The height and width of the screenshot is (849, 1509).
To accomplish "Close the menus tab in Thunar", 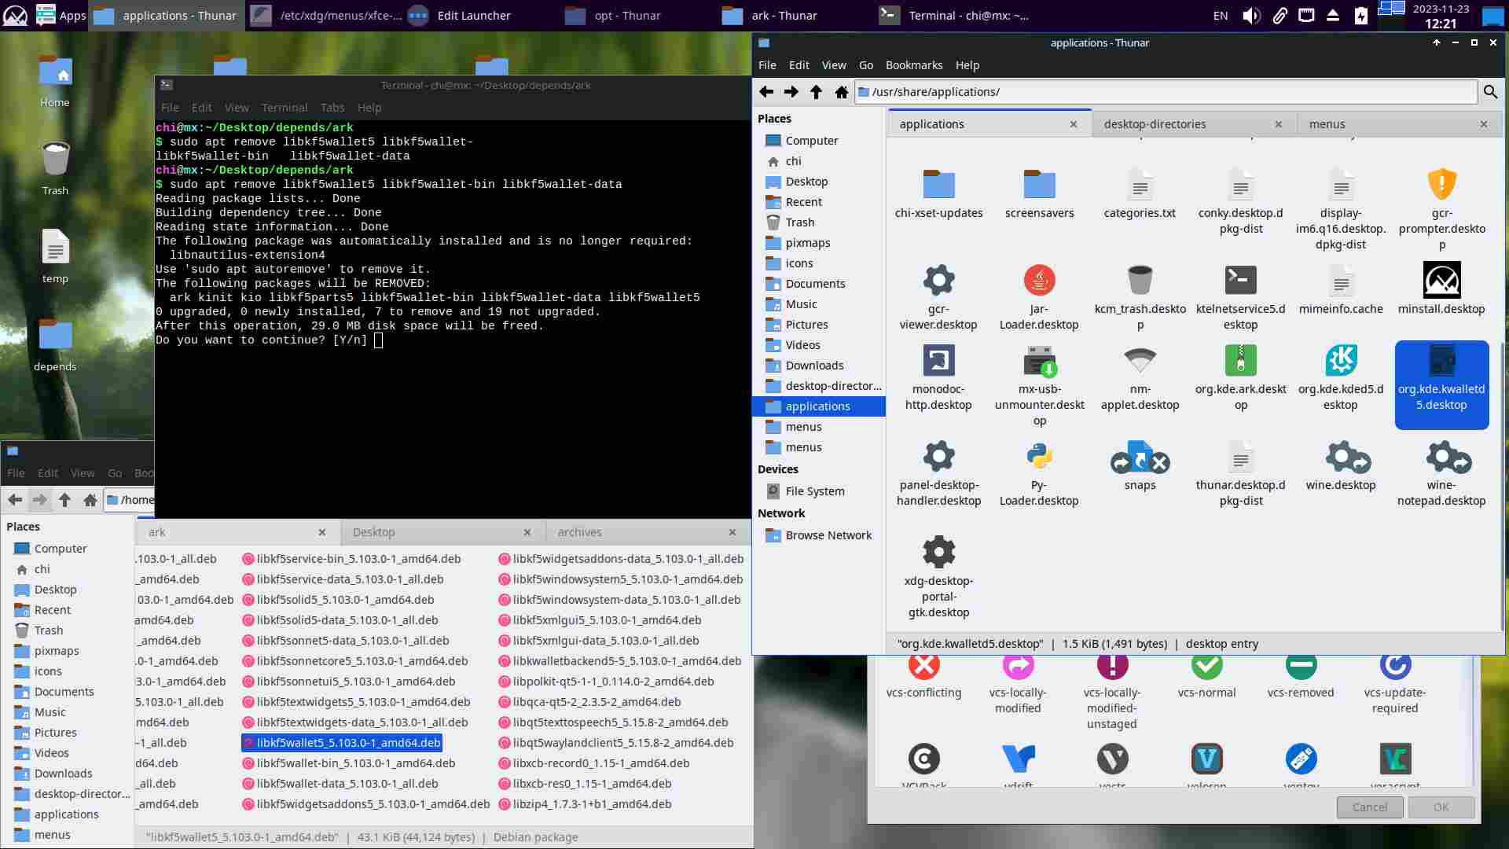I will 1483,124.
